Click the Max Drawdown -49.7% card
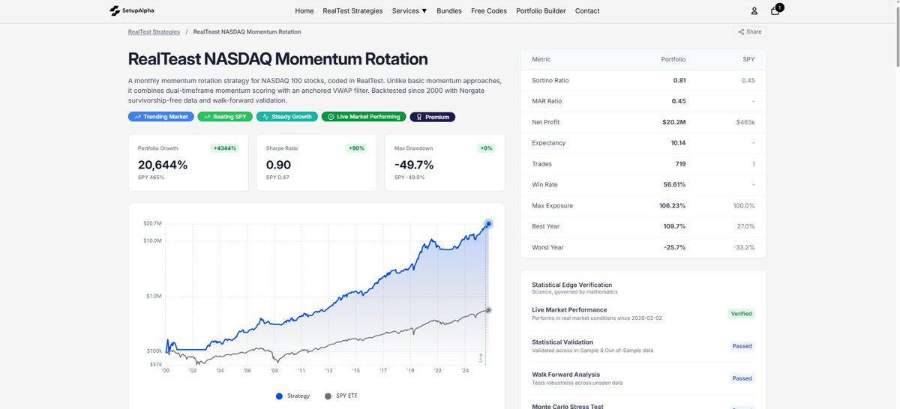Viewport: 900px width, 409px height. click(445, 163)
